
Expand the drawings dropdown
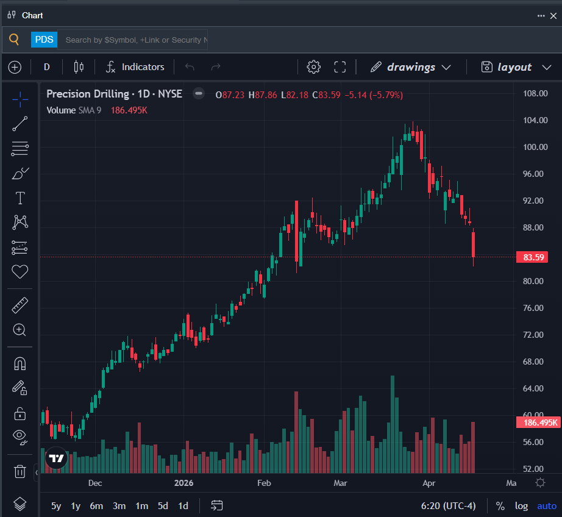[410, 67]
